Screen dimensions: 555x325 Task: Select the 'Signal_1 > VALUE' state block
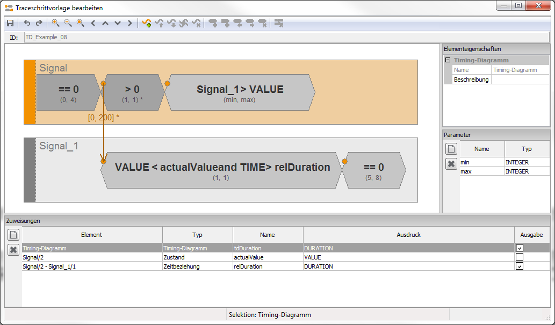point(240,92)
